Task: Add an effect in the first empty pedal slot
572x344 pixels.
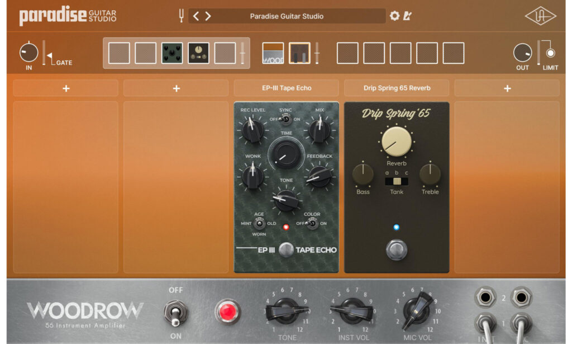Action: (66, 88)
